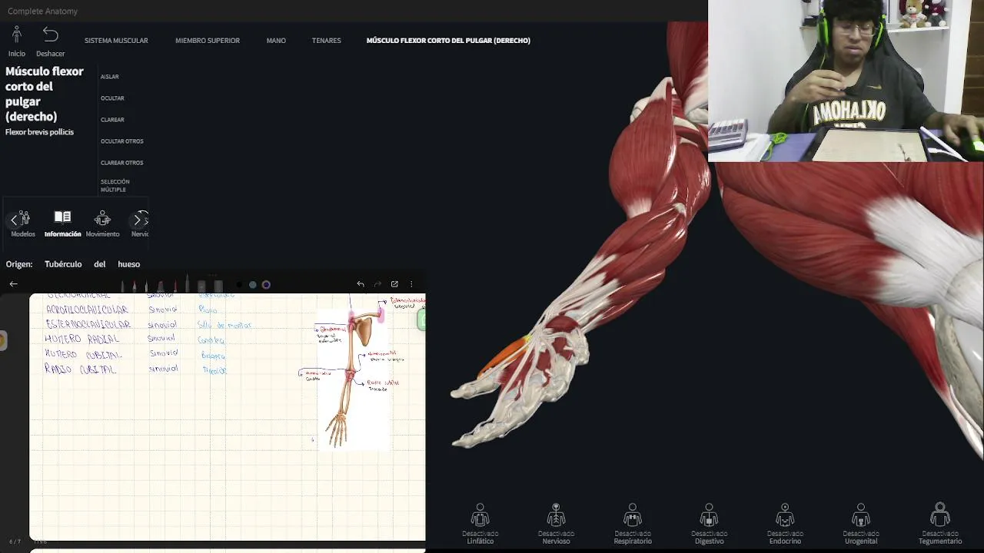Image resolution: width=984 pixels, height=553 pixels.
Task: Open MIEMBRO SUPERIOR breadcrumb
Action: click(208, 41)
